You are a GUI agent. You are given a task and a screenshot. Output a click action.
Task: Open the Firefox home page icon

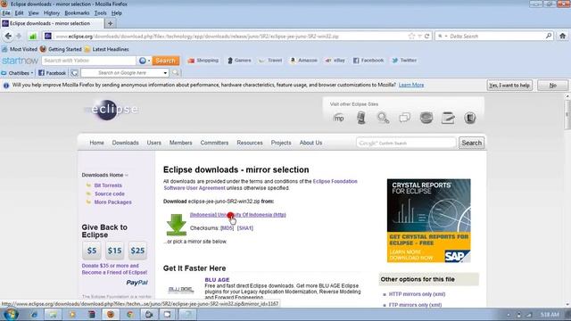click(x=563, y=36)
